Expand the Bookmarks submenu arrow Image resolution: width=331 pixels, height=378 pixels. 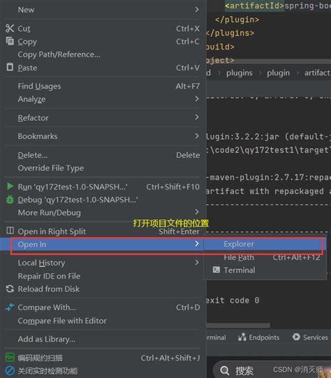[x=197, y=136]
